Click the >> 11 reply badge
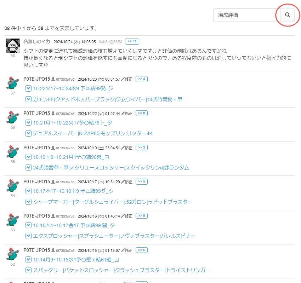This screenshot has height=283, width=301. [132, 41]
